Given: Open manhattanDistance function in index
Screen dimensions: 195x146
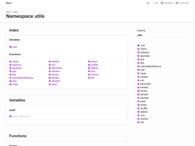Looking at the screenshot, I should 23,78.
